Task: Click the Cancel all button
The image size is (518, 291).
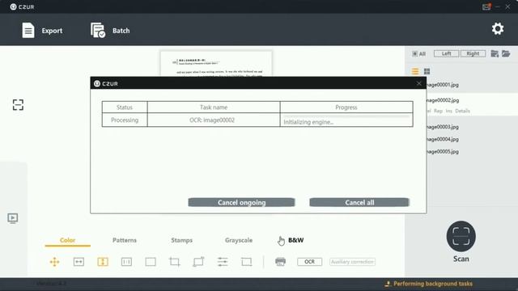Action: (359, 203)
